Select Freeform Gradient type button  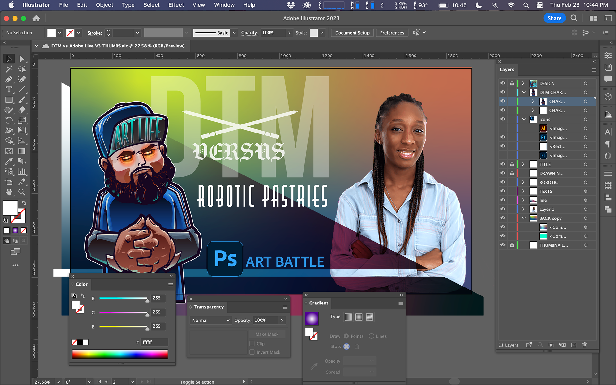click(x=370, y=317)
